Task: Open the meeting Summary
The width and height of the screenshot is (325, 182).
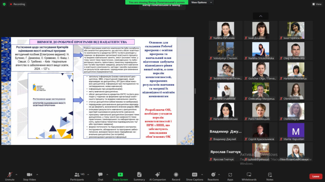Action: [139, 176]
